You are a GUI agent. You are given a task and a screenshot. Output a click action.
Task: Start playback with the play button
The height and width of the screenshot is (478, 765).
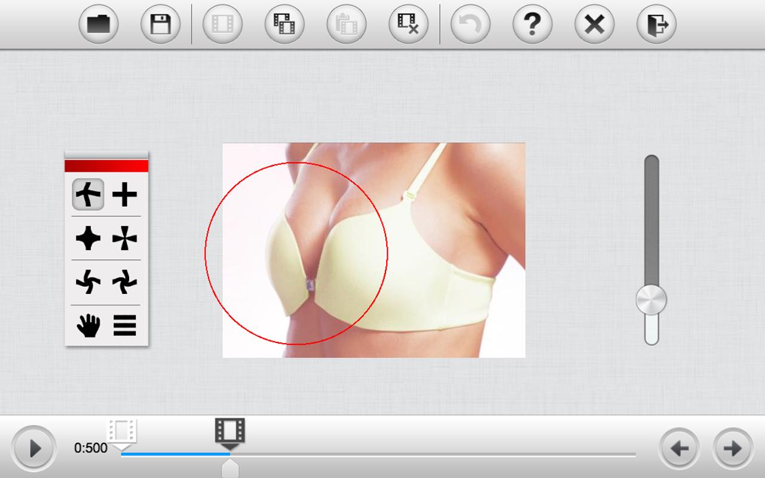(34, 448)
